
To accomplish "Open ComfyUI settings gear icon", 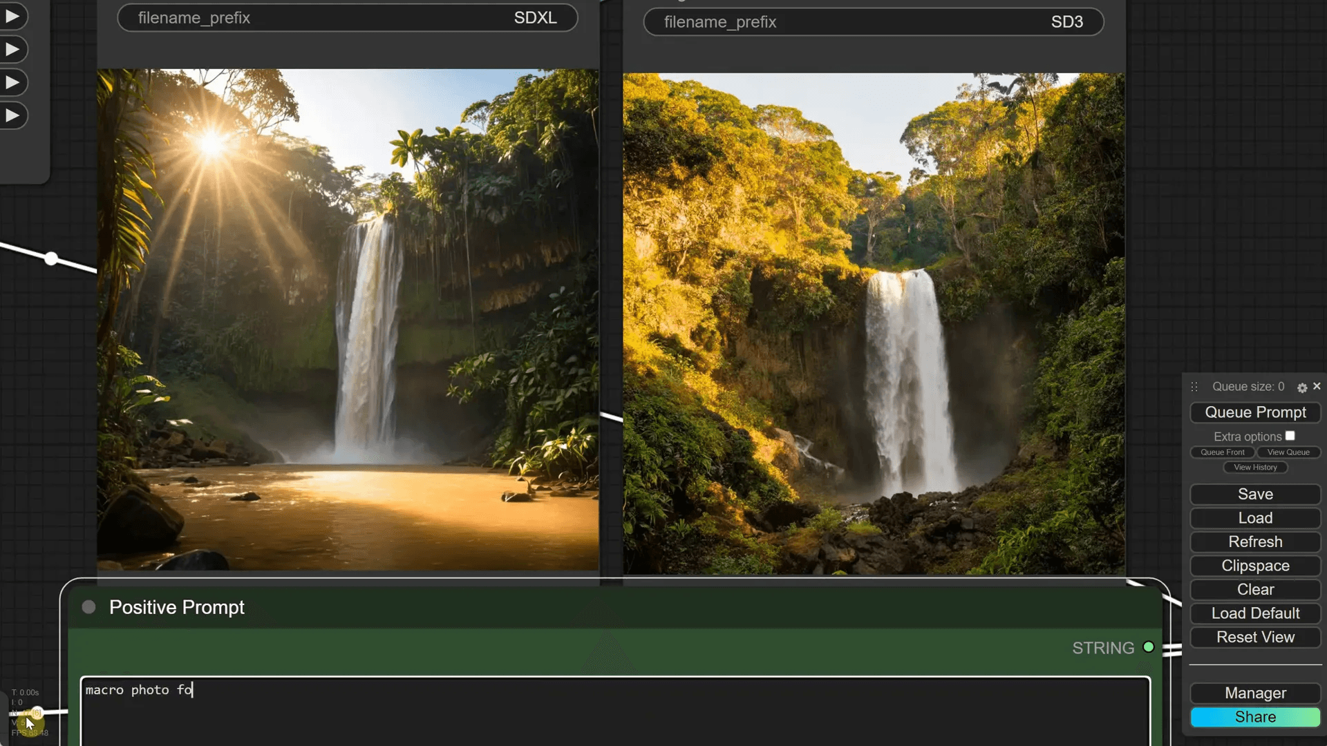I will (1302, 388).
